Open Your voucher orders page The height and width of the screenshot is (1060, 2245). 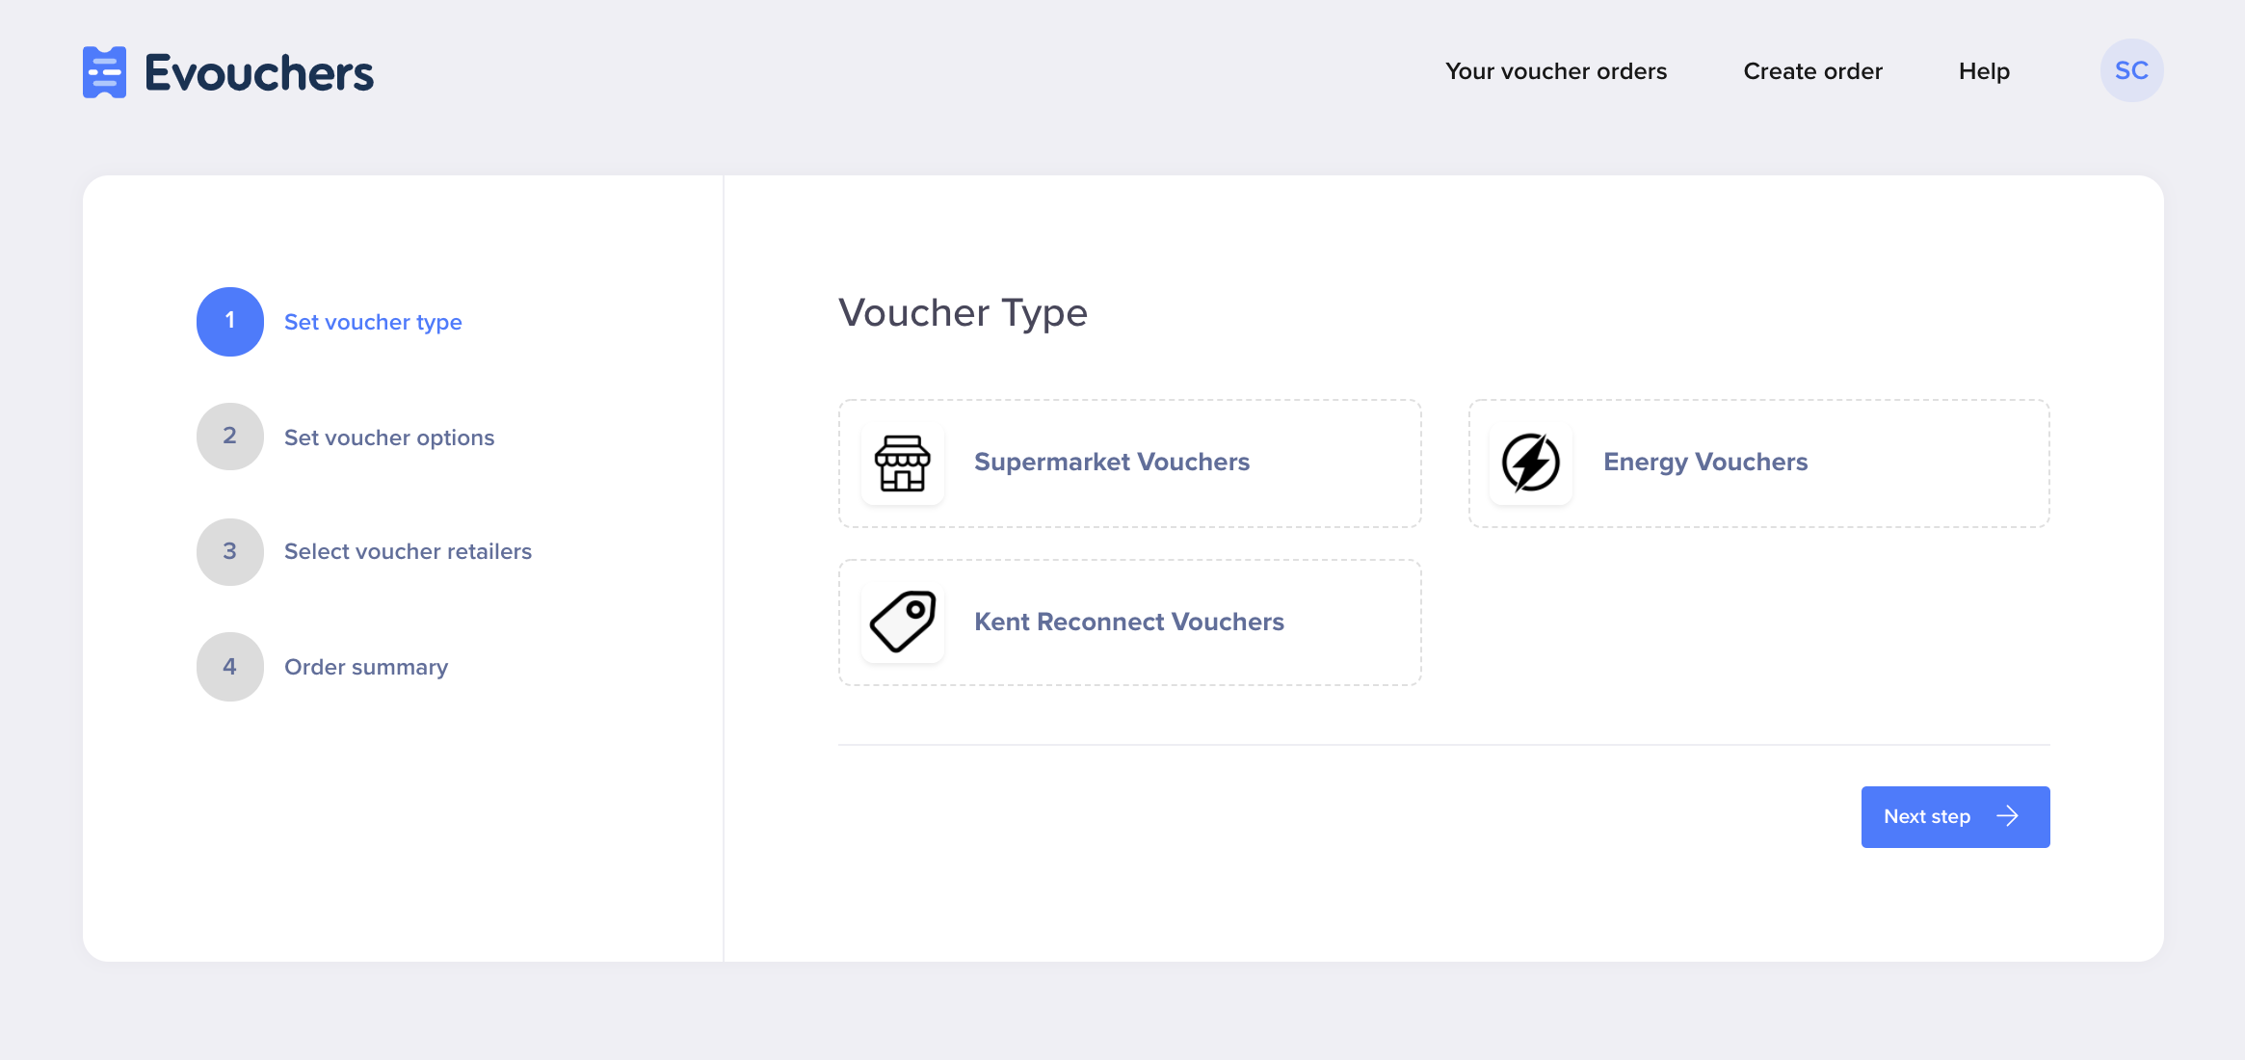[1556, 71]
